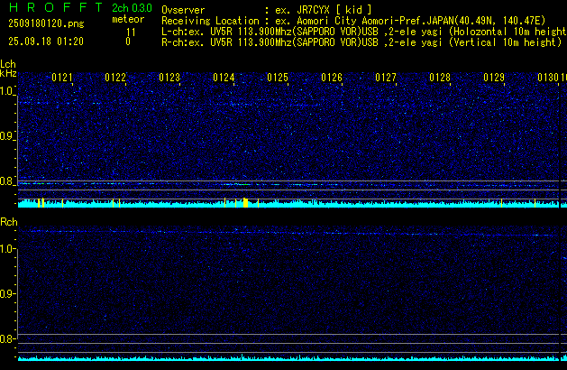The width and height of the screenshot is (567, 370).
Task: Click the widest yellow meteor mark in Lch strip
Action: [x=245, y=203]
